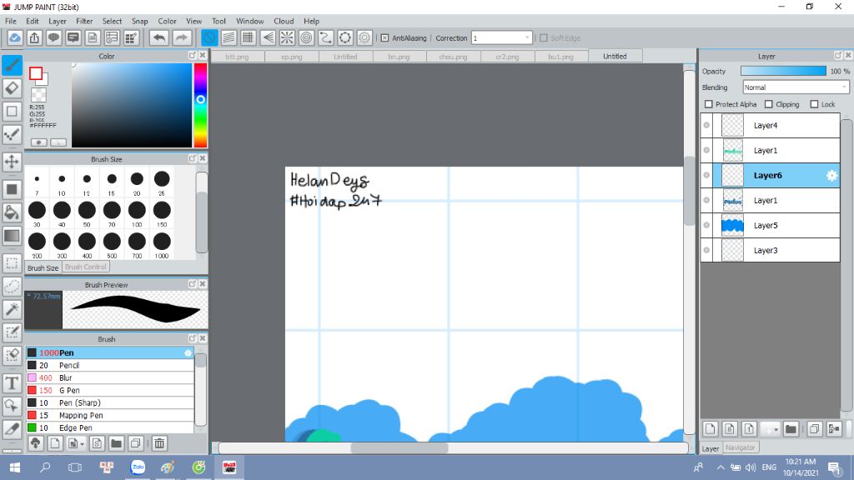Click the Undo arrow in toolbar
The height and width of the screenshot is (480, 854).
[x=159, y=37]
